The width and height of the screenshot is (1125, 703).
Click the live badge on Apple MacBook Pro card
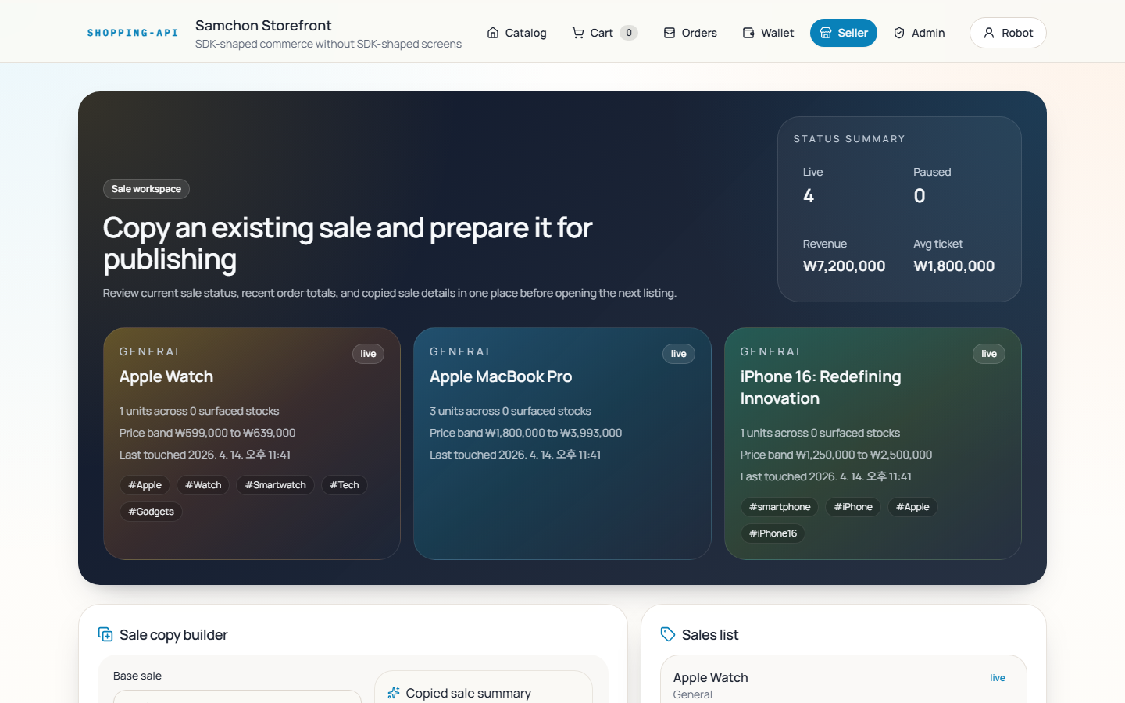click(x=679, y=354)
